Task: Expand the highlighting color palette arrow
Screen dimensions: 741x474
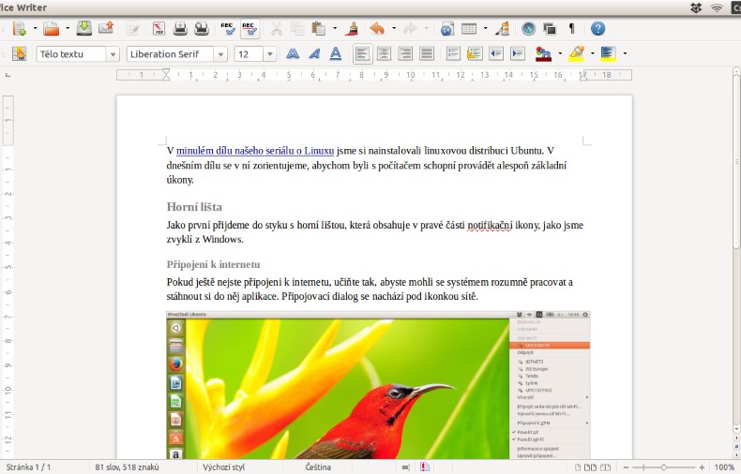Action: click(x=592, y=53)
